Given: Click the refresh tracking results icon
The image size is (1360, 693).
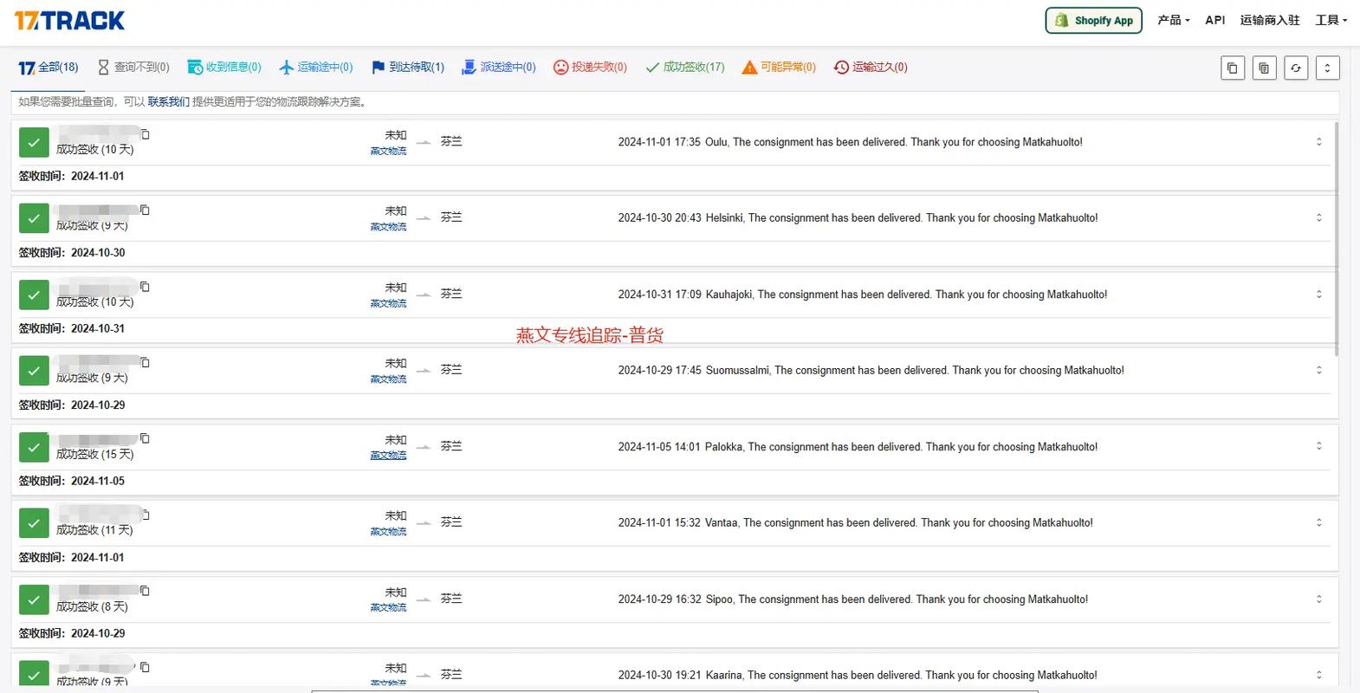Looking at the screenshot, I should 1296,68.
